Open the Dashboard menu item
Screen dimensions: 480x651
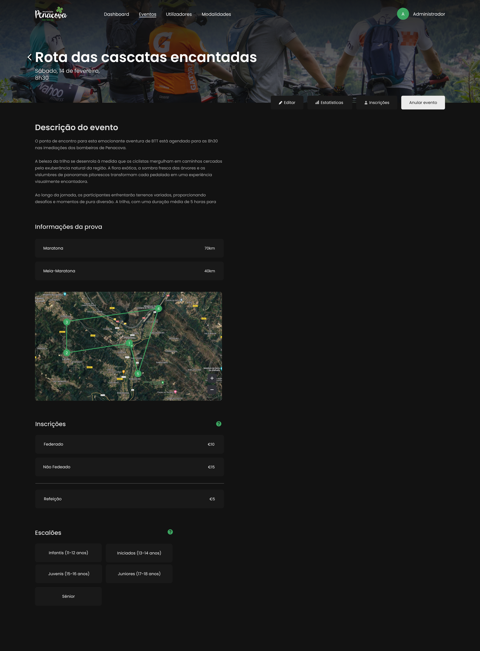[116, 14]
